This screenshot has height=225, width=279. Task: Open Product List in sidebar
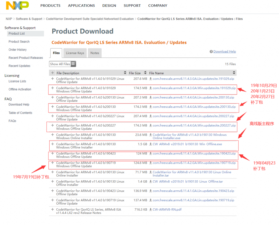click(25, 34)
